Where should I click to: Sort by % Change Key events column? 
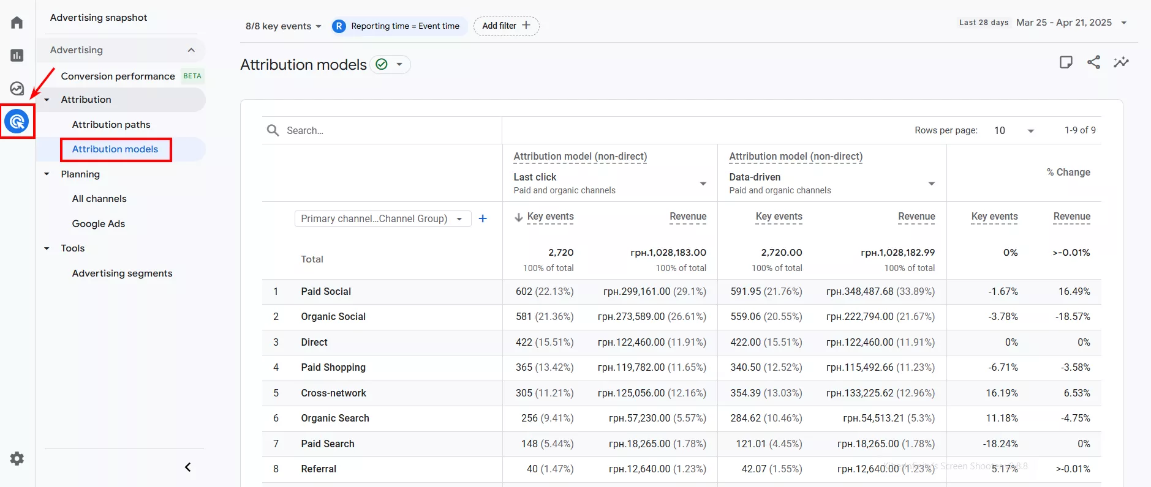[995, 217]
